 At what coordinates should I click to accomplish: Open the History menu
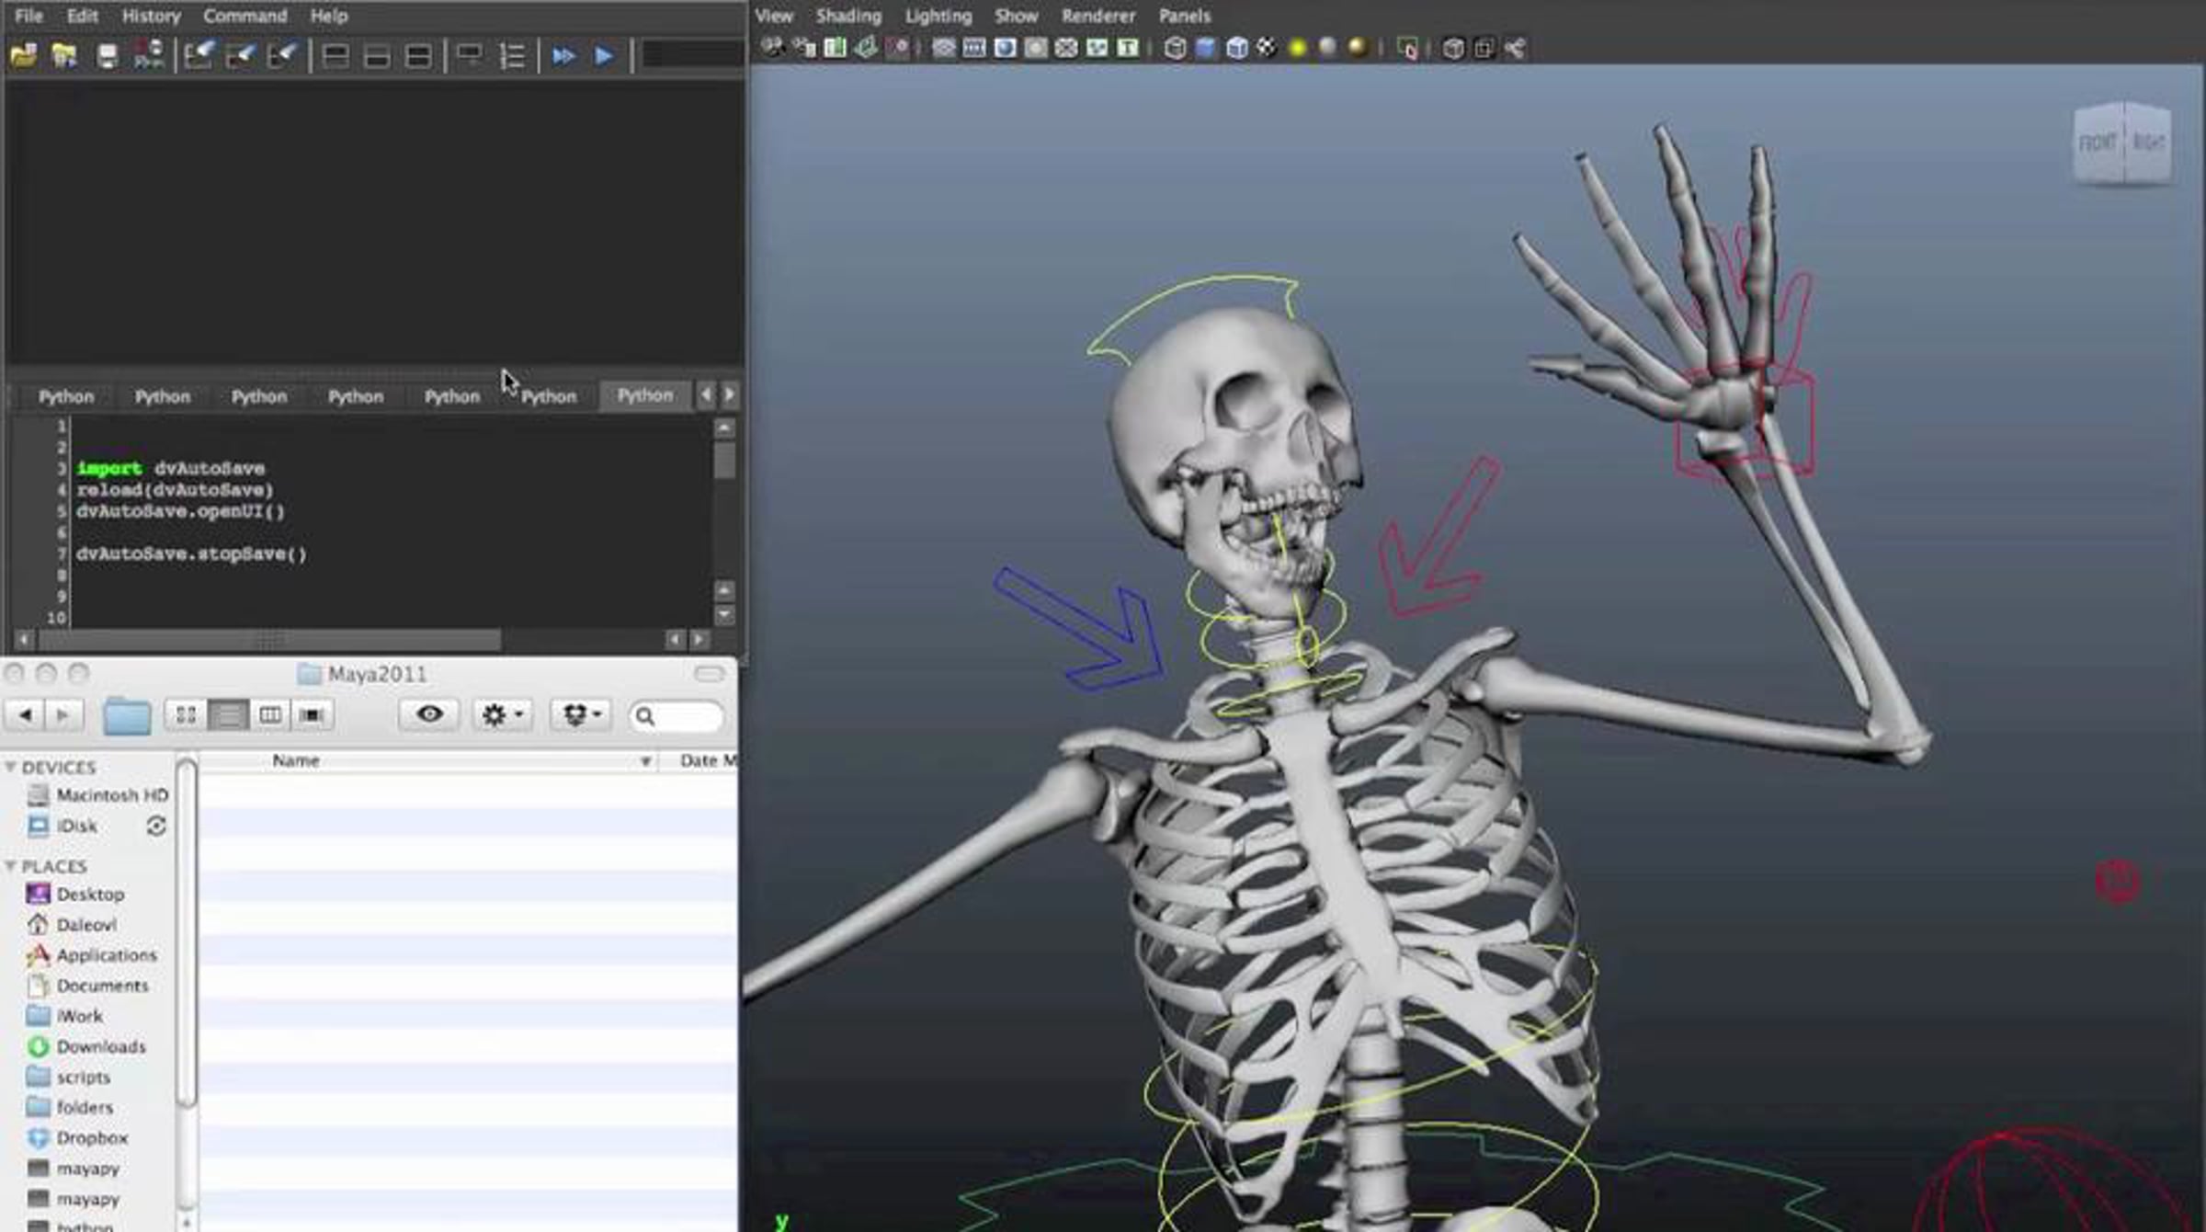[152, 16]
